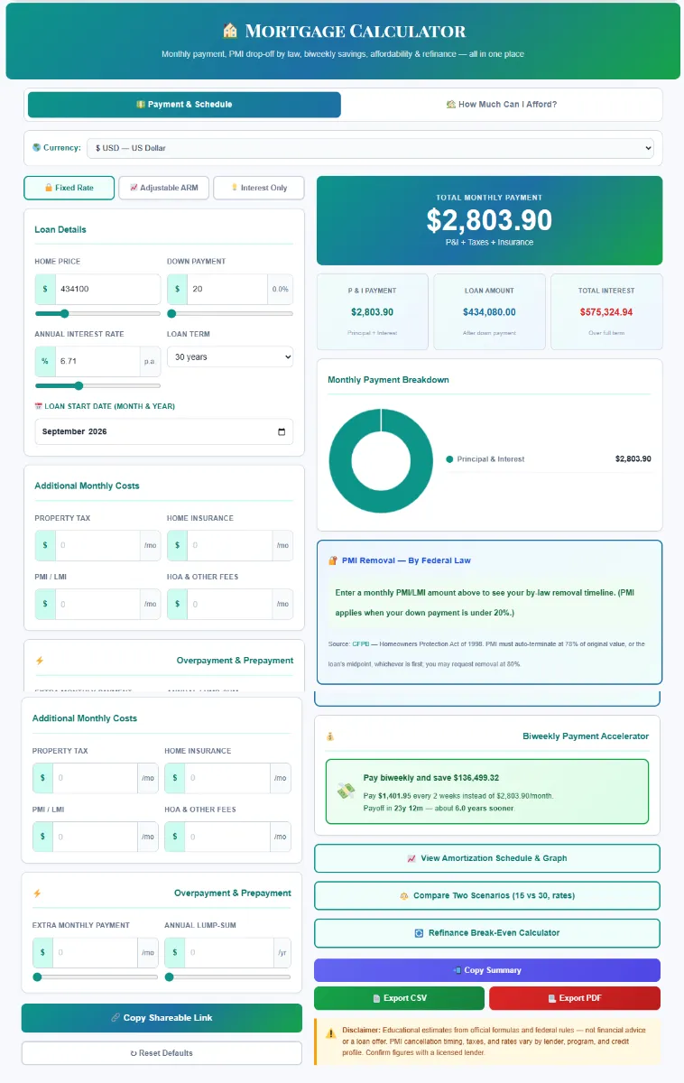The image size is (684, 1083).
Task: Click the document icon on Export CSV
Action: [x=376, y=998]
